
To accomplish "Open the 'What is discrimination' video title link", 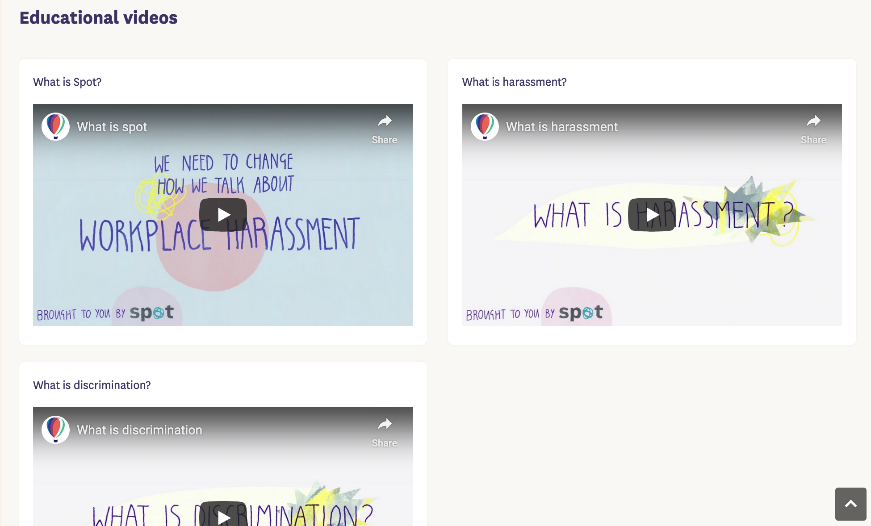I will tap(139, 430).
